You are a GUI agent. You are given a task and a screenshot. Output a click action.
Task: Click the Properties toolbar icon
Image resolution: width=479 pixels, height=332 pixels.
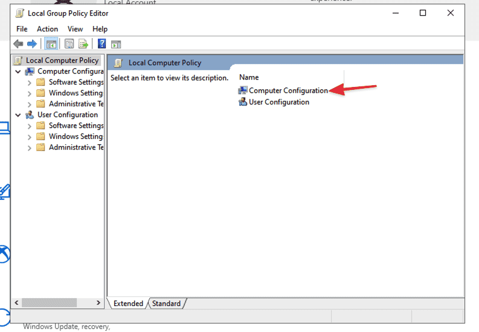(69, 44)
